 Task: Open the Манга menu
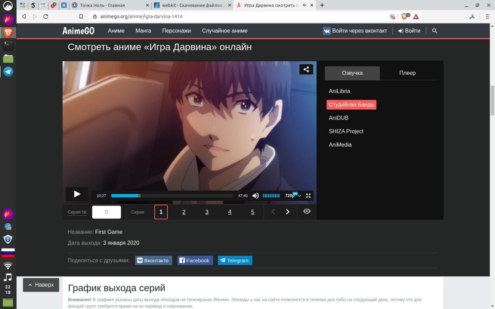coord(143,31)
